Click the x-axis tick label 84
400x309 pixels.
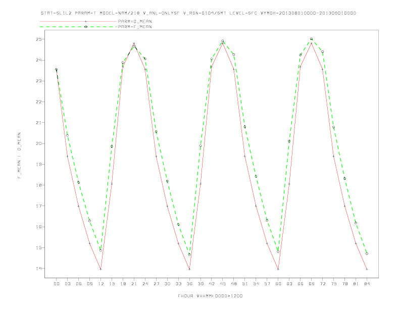click(367, 284)
